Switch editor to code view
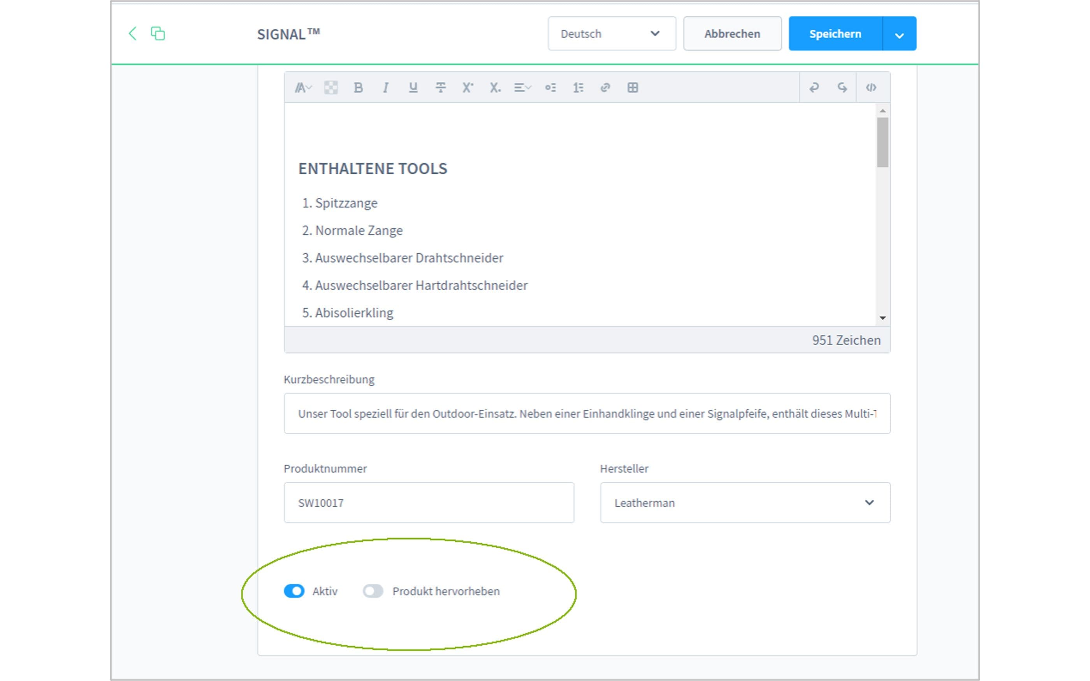The image size is (1090, 681). (872, 88)
